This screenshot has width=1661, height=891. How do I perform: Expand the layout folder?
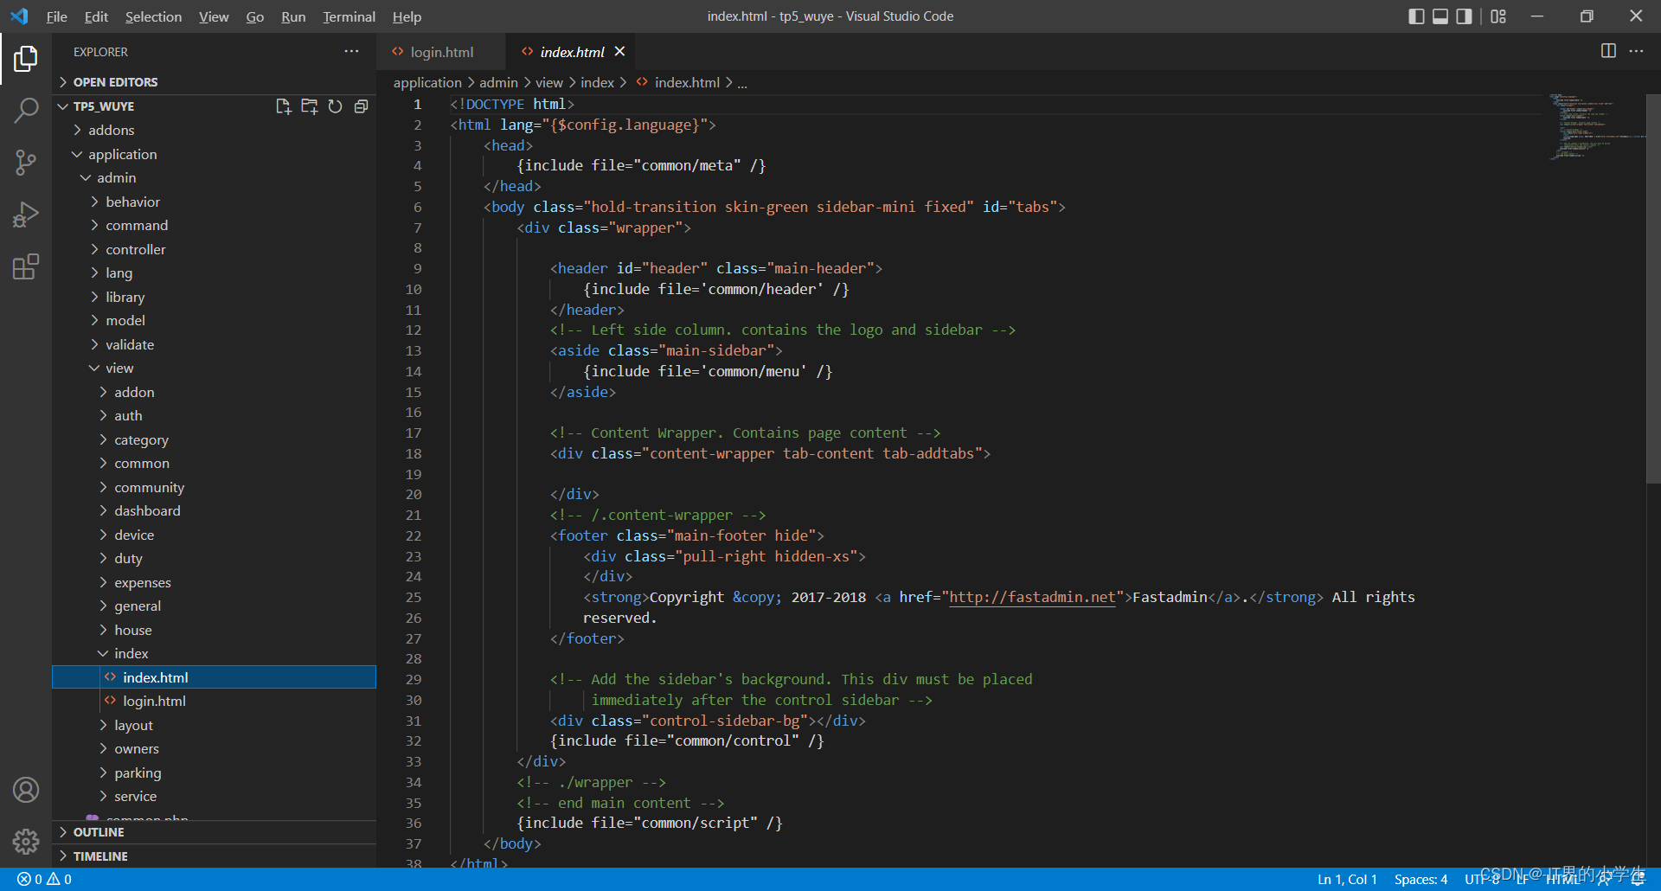pyautogui.click(x=214, y=725)
